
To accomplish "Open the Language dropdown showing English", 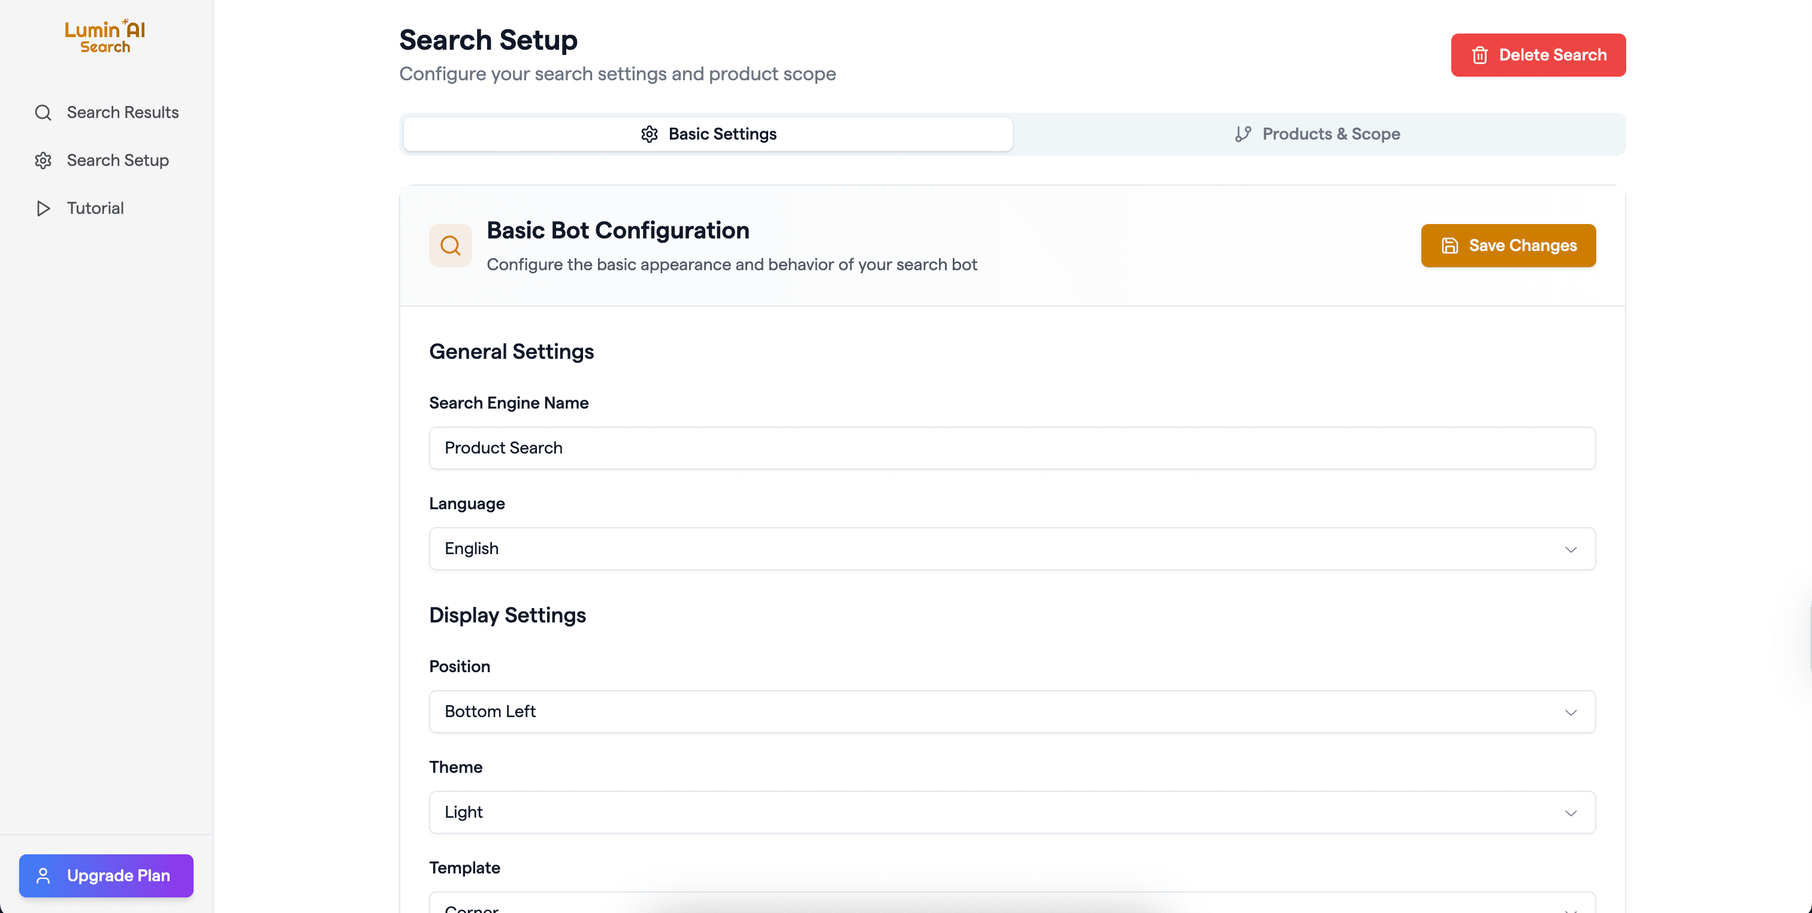I will (x=1011, y=549).
